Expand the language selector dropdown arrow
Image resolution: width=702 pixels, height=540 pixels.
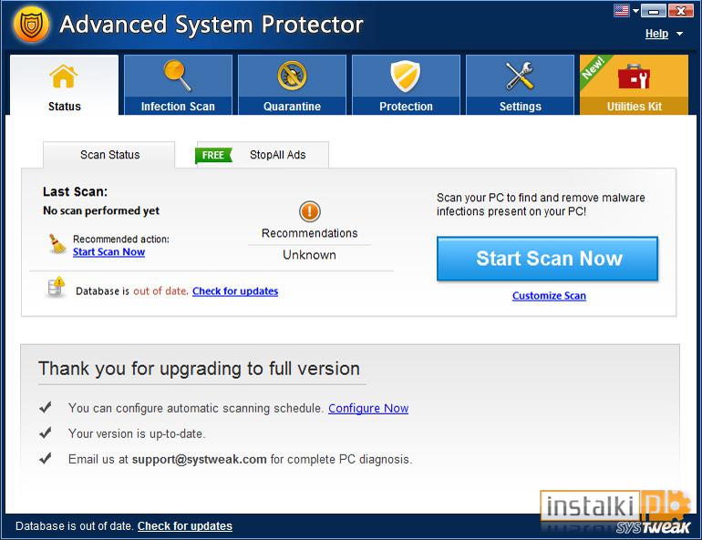635,11
